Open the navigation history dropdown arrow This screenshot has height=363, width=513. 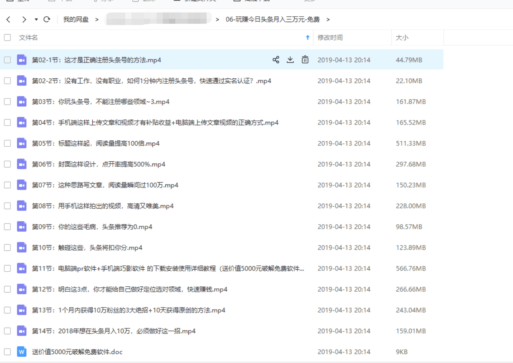coord(36,19)
